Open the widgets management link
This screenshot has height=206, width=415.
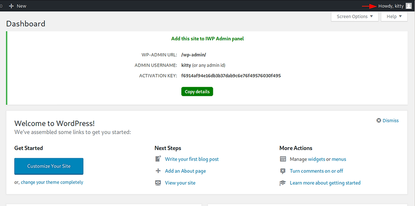click(317, 159)
